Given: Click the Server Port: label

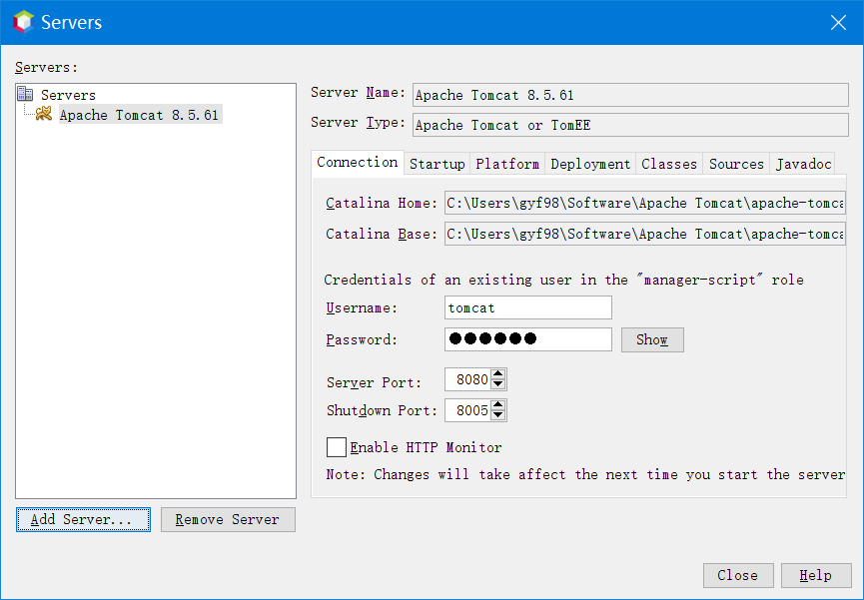Looking at the screenshot, I should (x=374, y=382).
